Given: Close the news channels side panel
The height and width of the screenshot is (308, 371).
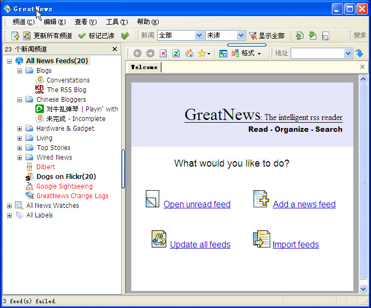Looking at the screenshot, I should tap(115, 49).
